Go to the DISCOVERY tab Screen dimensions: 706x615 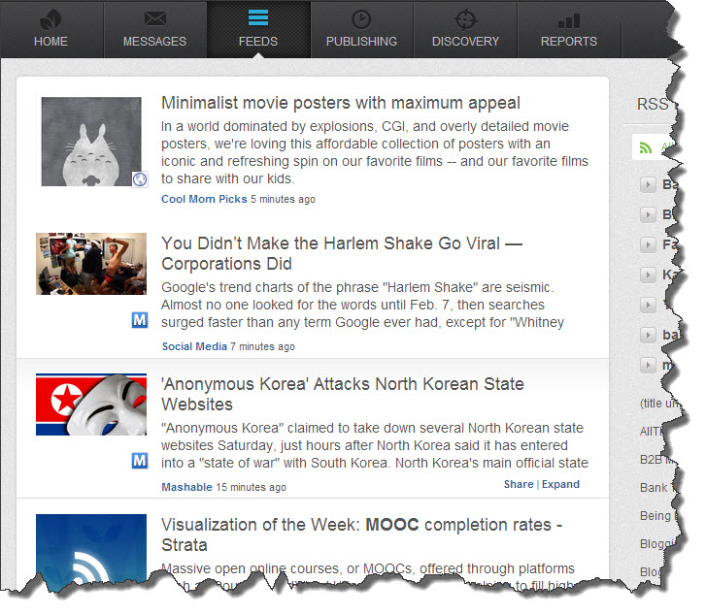tap(465, 29)
